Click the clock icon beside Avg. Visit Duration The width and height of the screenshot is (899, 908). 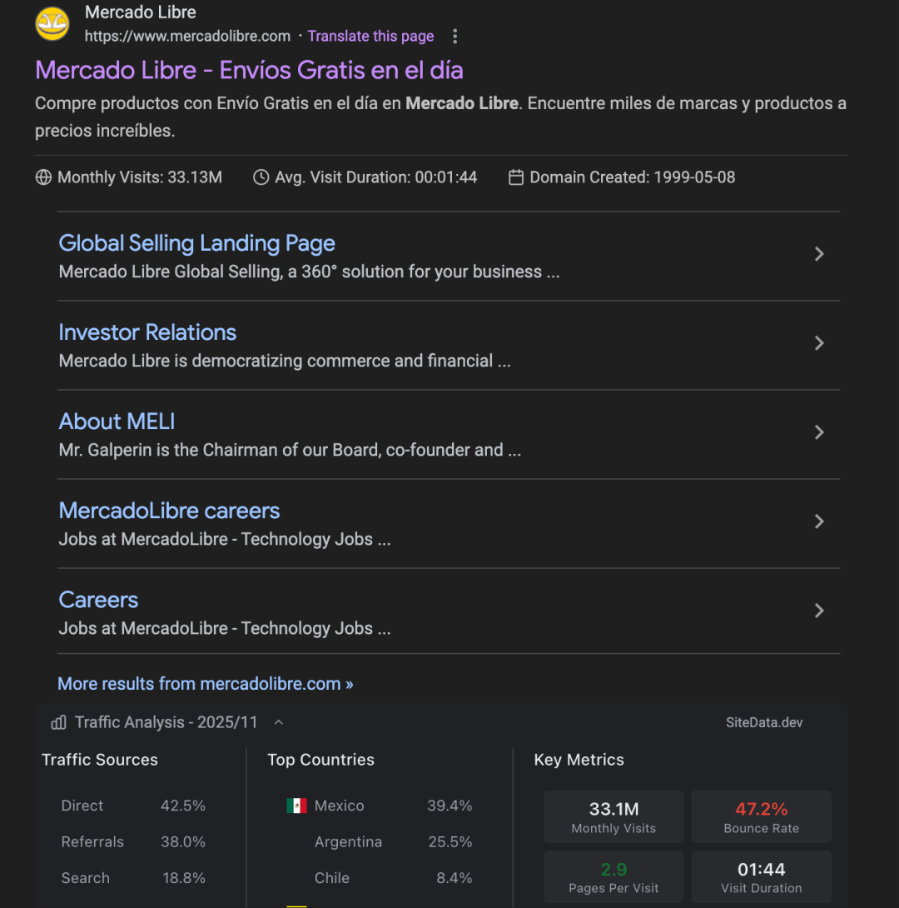[261, 177]
